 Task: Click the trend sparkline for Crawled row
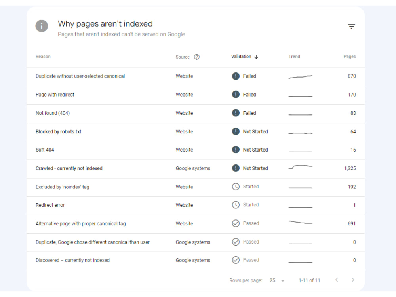pyautogui.click(x=300, y=167)
